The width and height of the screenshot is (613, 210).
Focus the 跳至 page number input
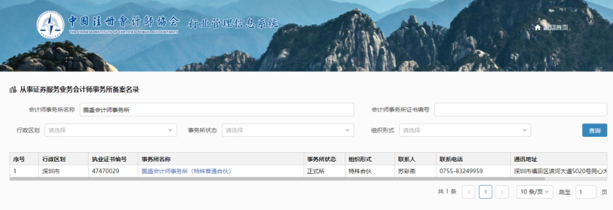click(x=586, y=192)
